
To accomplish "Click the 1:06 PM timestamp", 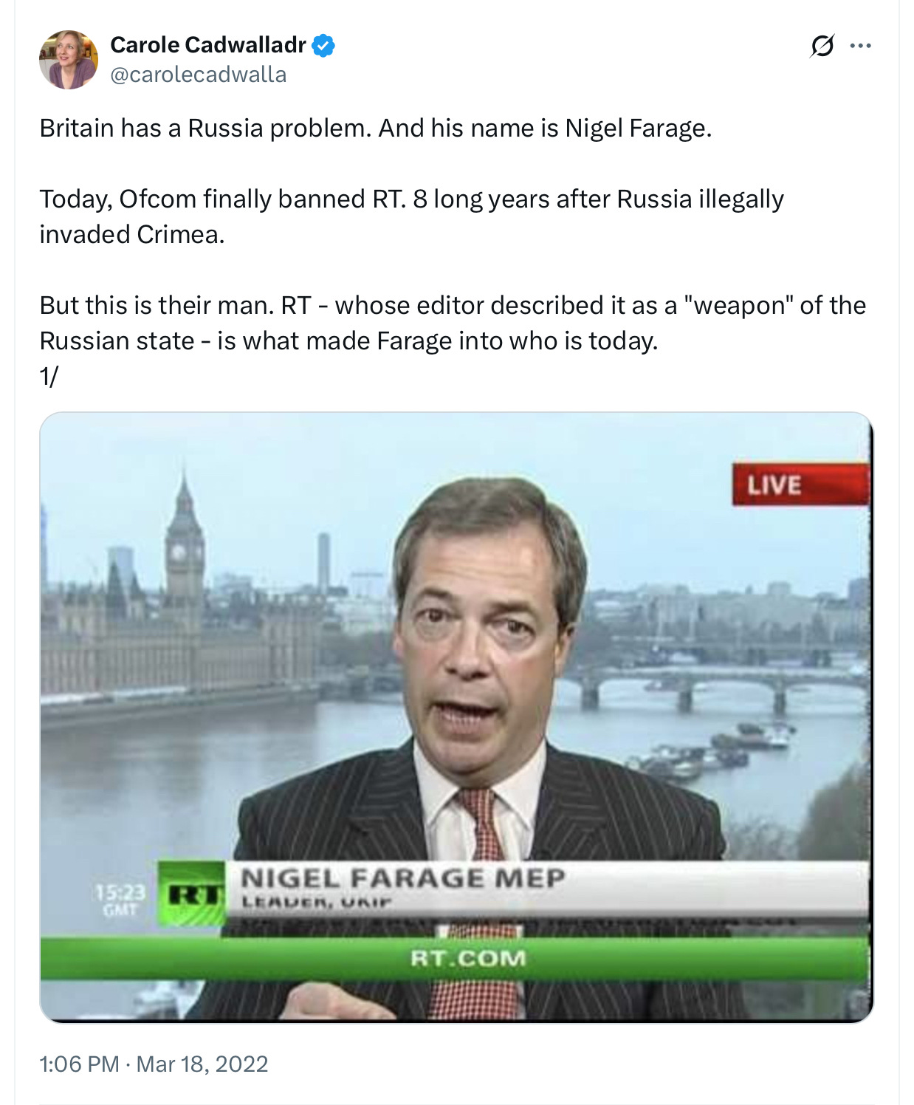I will 79,1064.
